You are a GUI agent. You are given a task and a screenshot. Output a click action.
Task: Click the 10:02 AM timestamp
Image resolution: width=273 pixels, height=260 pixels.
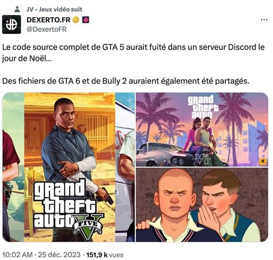tap(17, 255)
